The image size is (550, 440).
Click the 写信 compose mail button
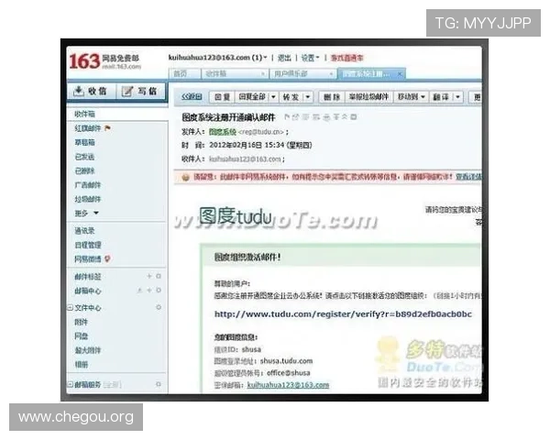coord(139,92)
